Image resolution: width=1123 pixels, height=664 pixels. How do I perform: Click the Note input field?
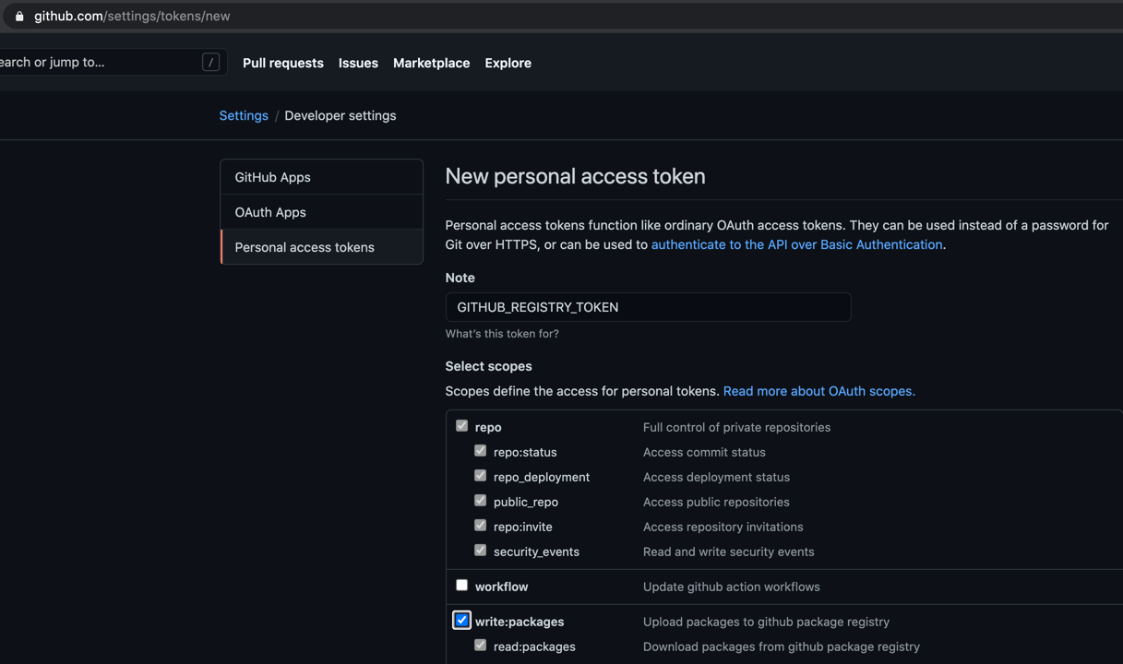click(x=648, y=307)
